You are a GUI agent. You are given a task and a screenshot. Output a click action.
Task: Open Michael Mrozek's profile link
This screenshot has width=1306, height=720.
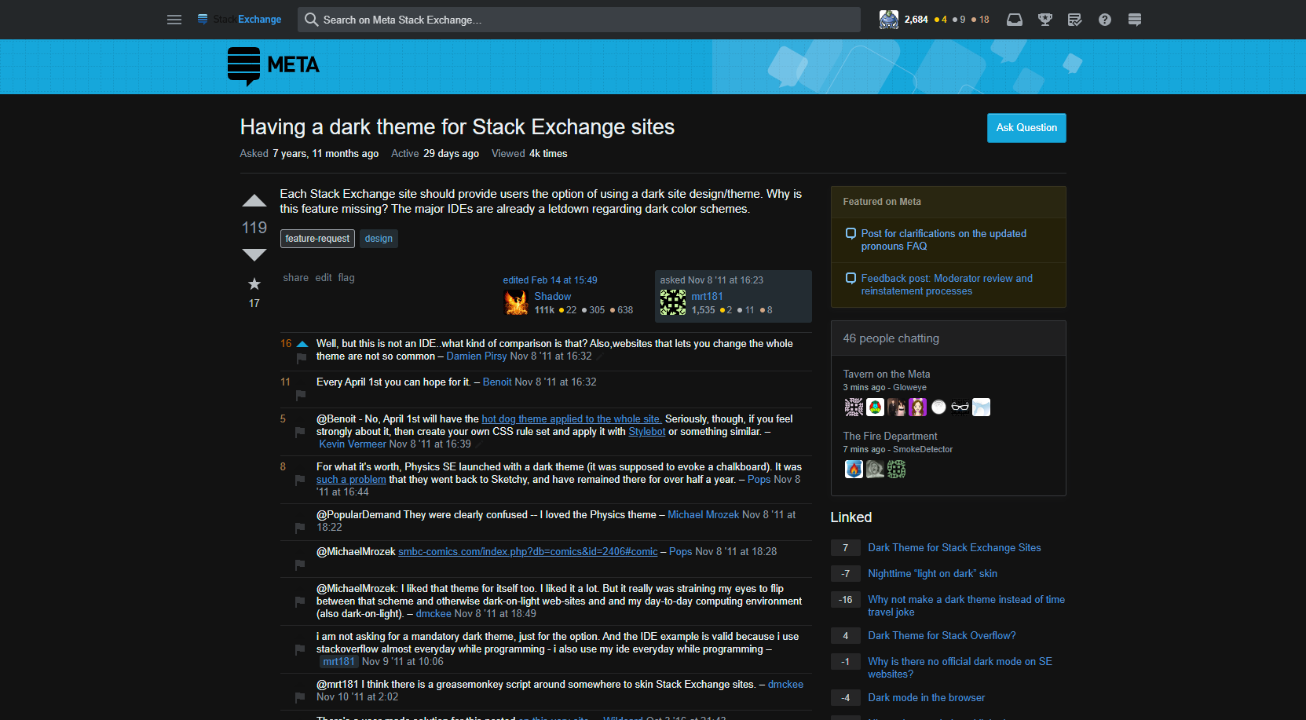point(703,515)
